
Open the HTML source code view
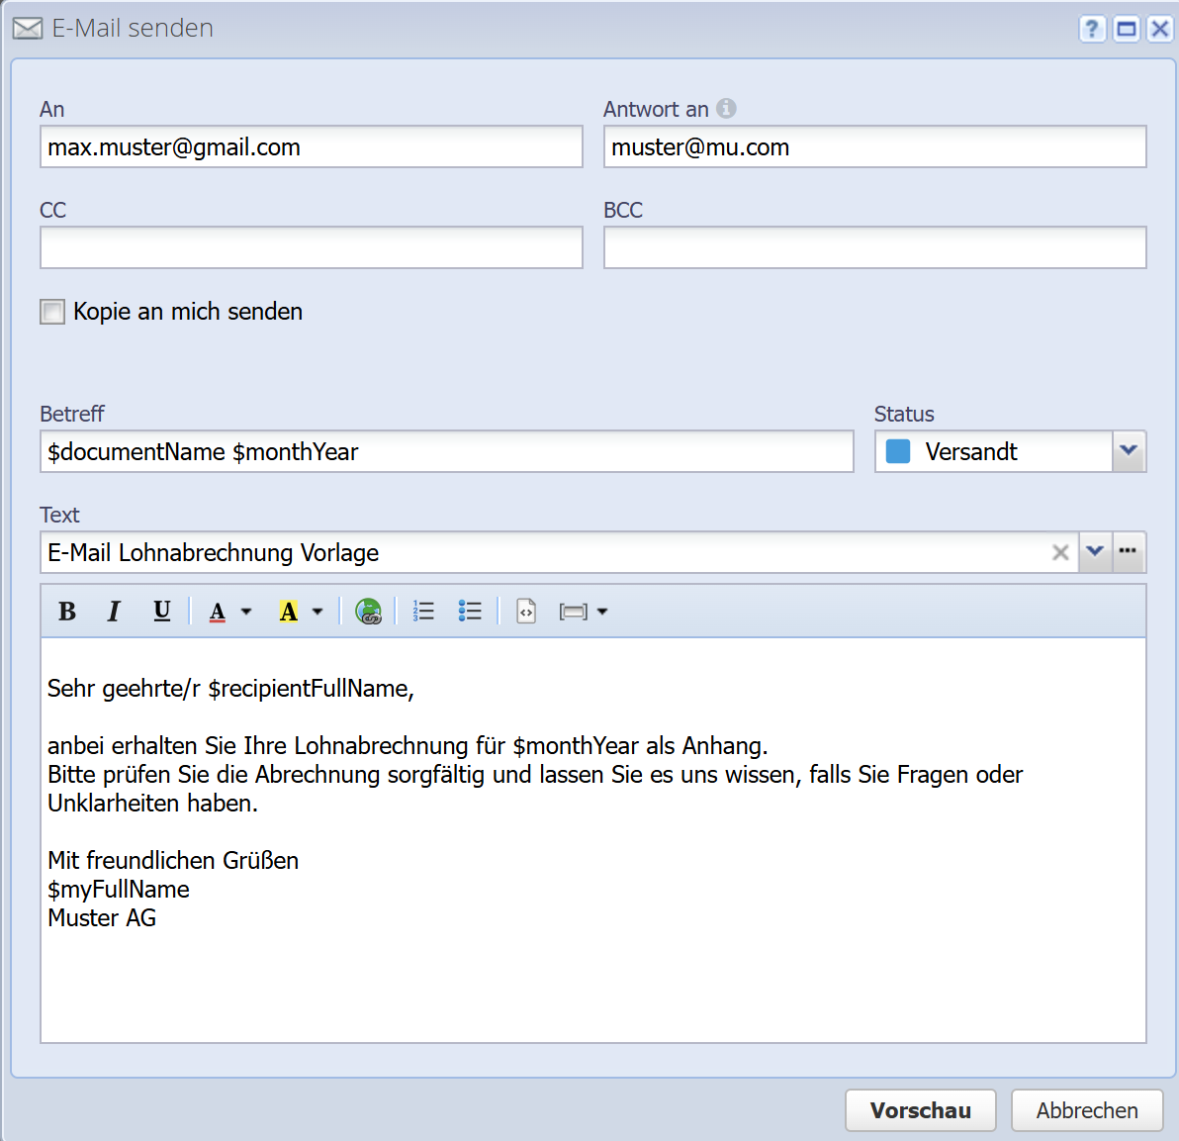click(526, 612)
